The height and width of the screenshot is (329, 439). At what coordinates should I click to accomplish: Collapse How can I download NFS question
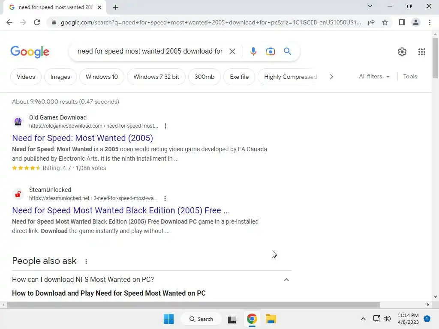point(286,279)
